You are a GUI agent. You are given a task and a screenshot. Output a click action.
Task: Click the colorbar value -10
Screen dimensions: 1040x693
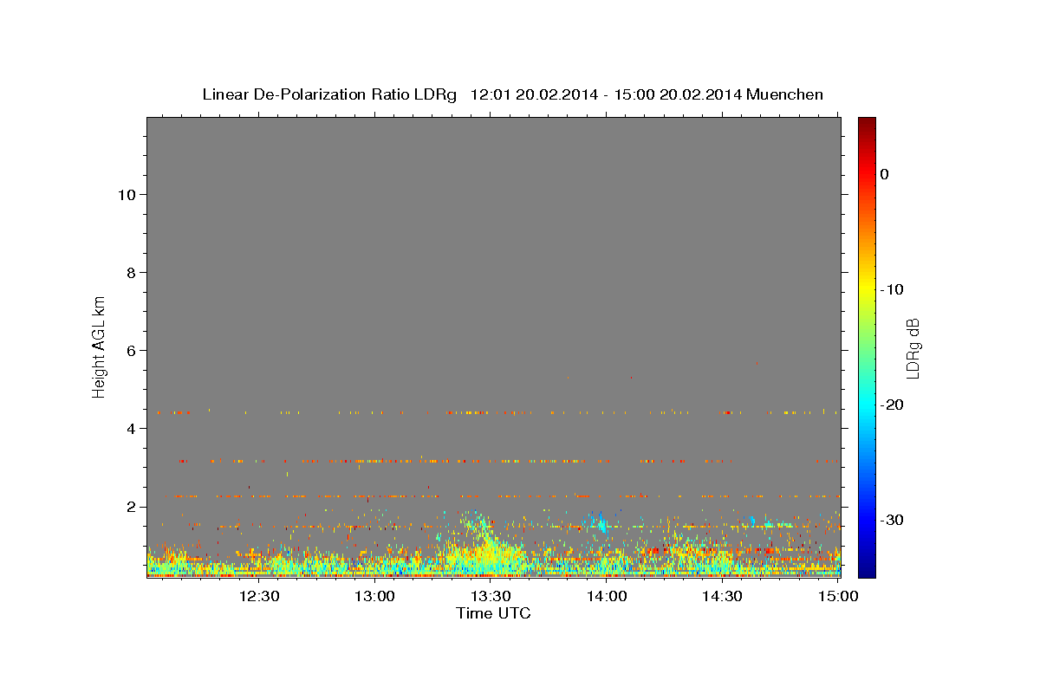(892, 289)
